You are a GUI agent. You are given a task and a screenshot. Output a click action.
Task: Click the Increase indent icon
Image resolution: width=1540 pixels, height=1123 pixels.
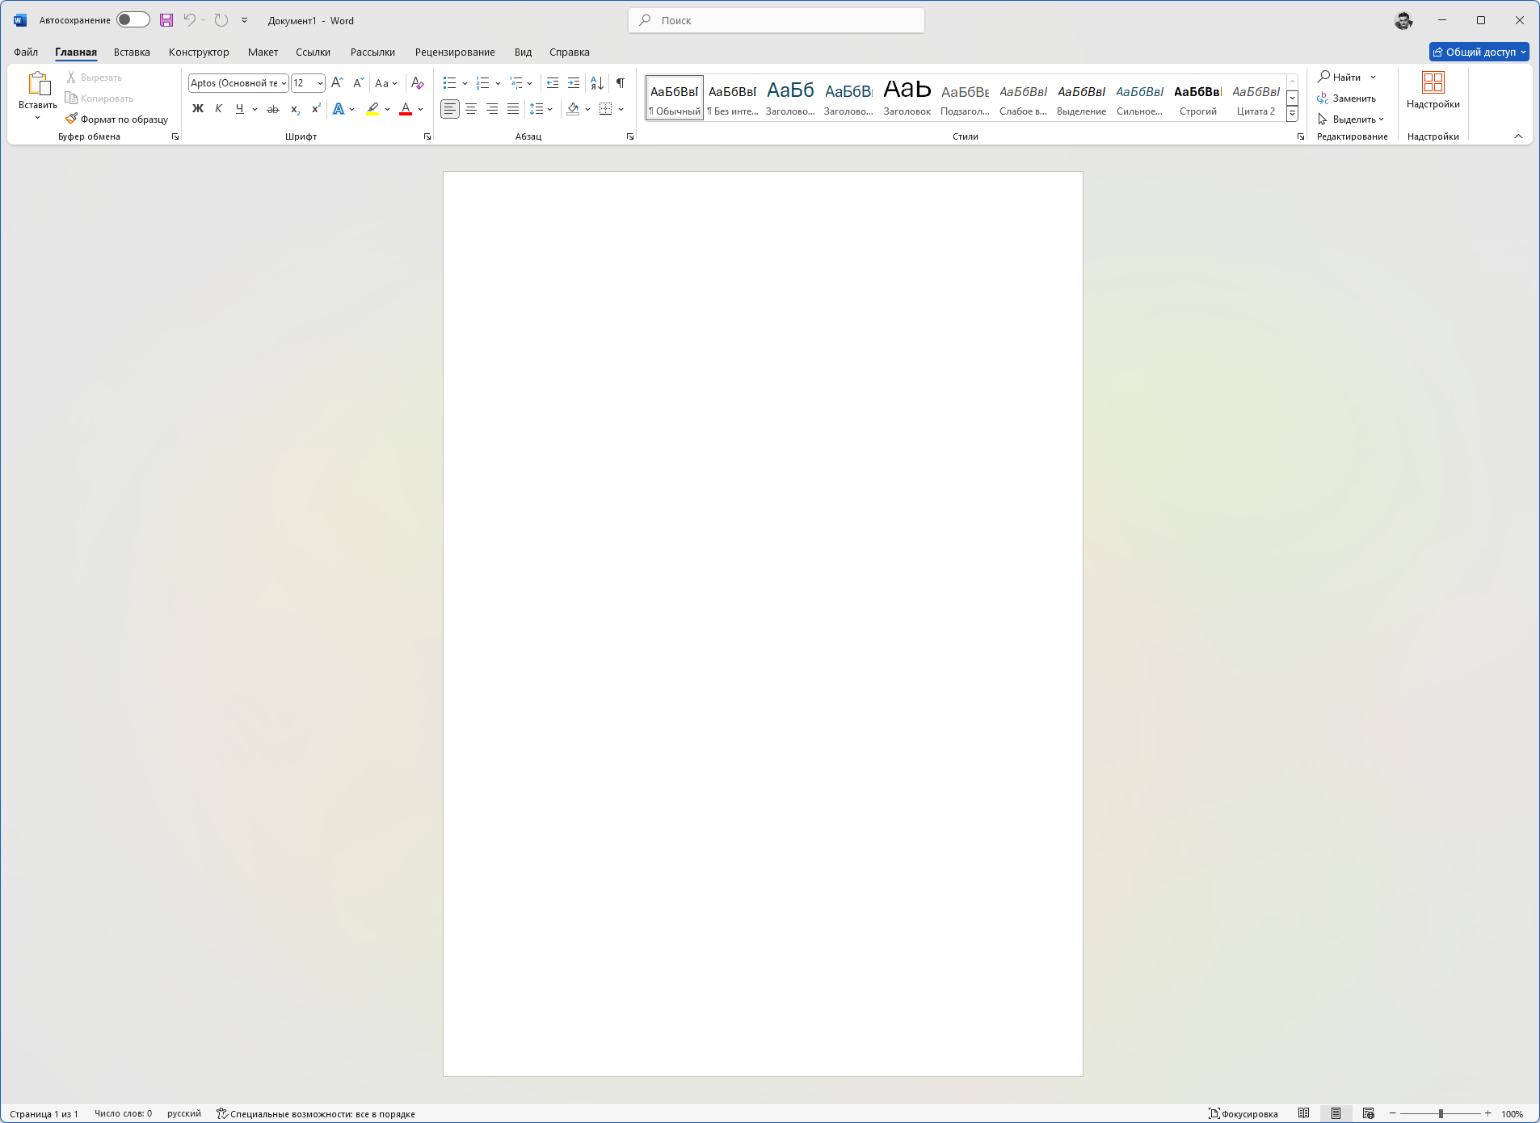point(574,83)
